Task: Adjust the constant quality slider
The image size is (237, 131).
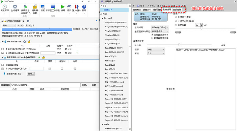Action: [201, 28]
